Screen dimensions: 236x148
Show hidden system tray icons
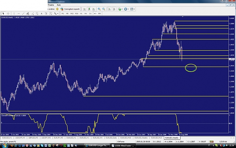213,145
